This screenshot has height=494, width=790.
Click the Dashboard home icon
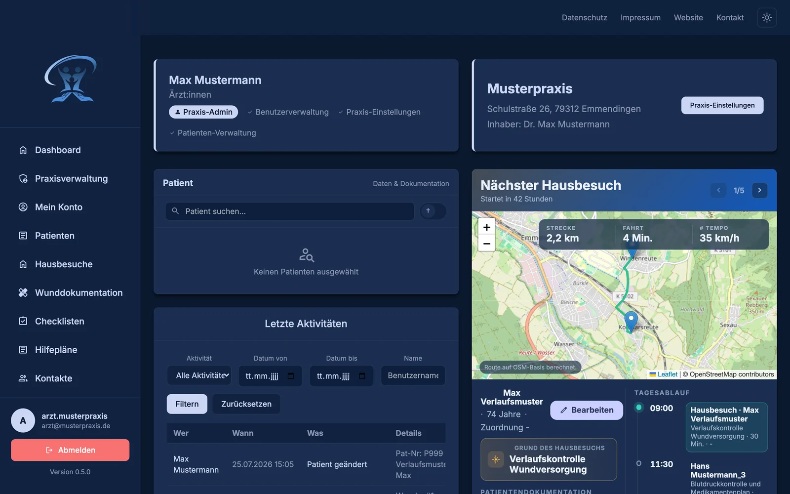click(x=23, y=150)
